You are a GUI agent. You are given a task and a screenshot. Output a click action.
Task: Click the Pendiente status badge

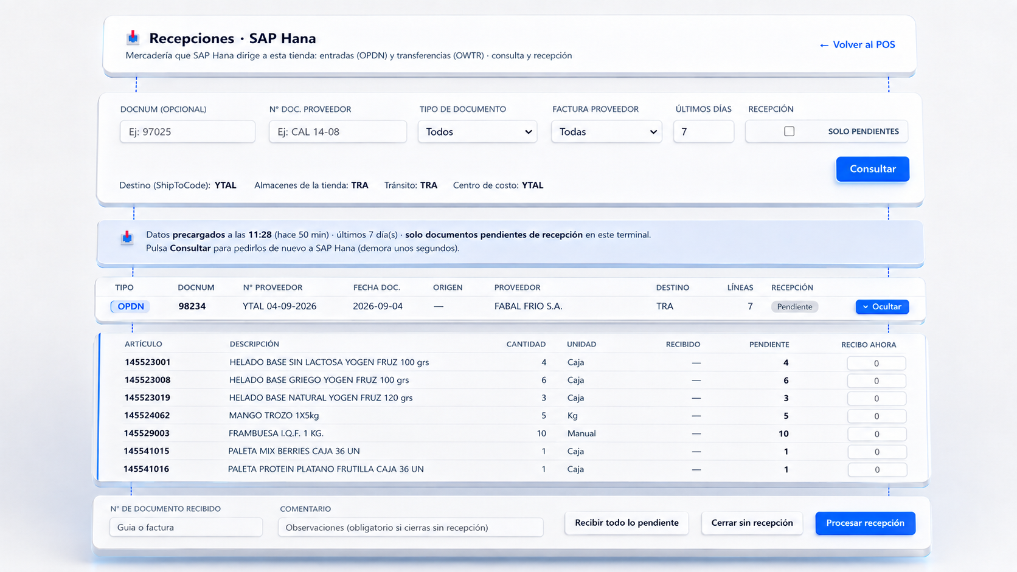pyautogui.click(x=794, y=307)
